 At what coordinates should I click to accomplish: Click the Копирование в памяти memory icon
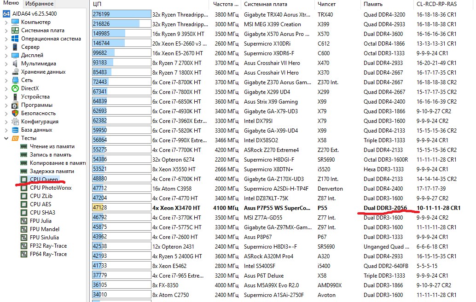23,163
